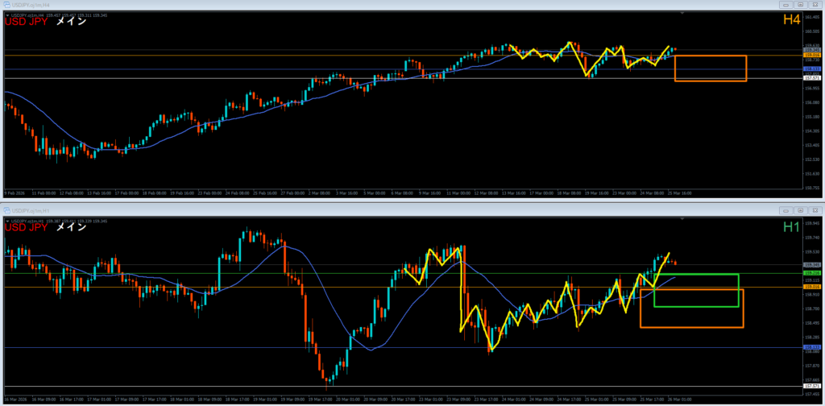Select the green rectangle's top edge on H1 chart
825x406 pixels.
[696, 275]
